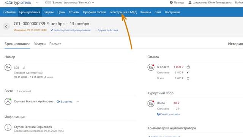Image resolution: width=243 pixels, height=137 pixels.
Task: Click the information circle icon
Action: (8, 127)
